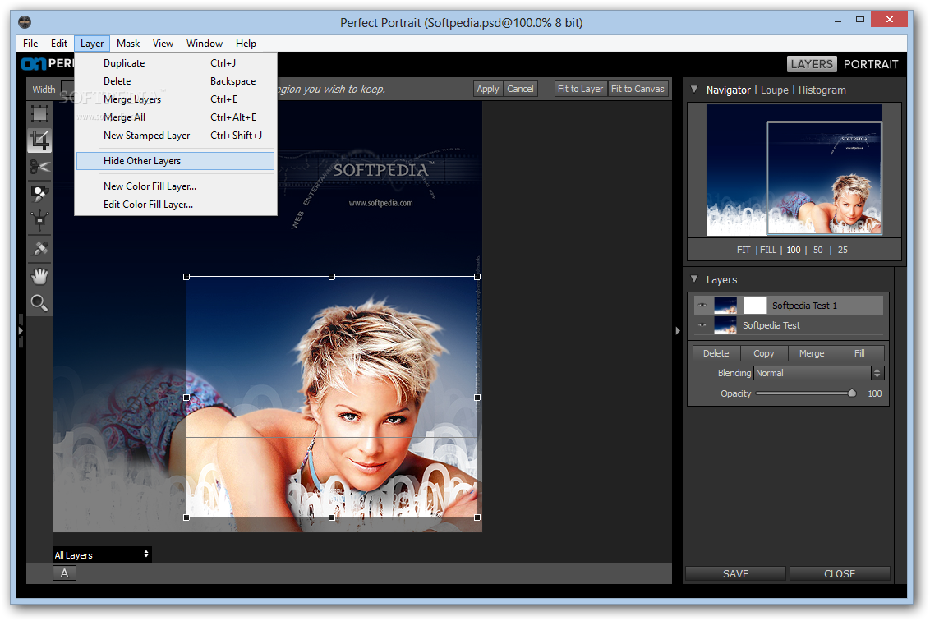Switch to the LAYERS module tab

[812, 64]
